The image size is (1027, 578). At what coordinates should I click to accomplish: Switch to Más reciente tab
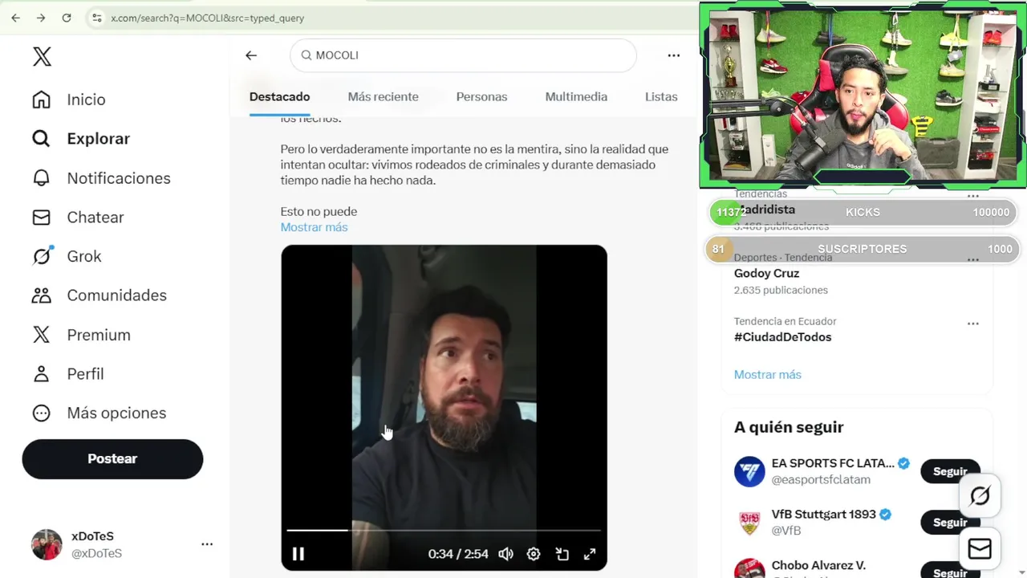point(383,96)
